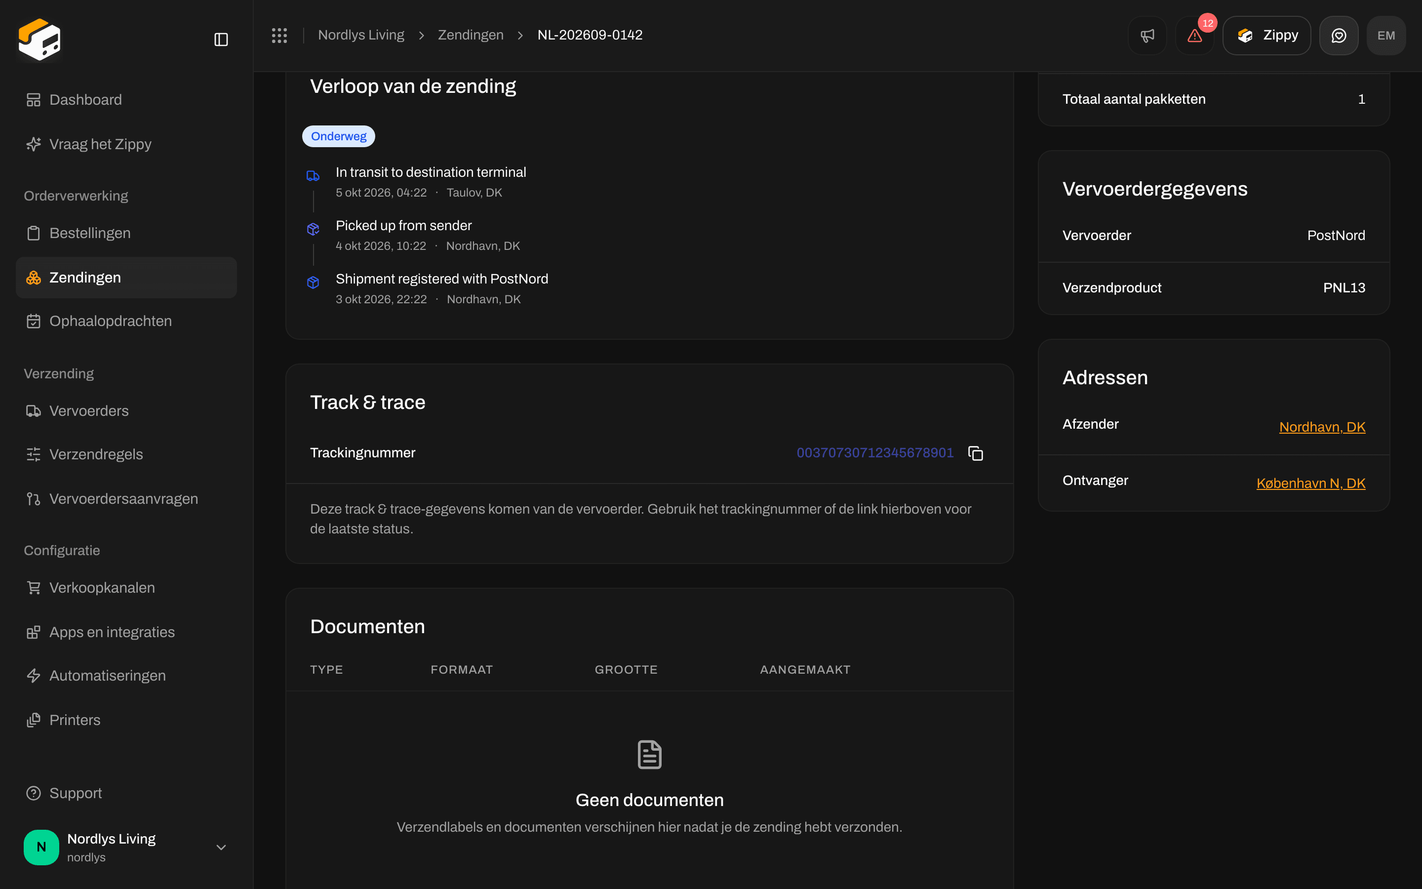Viewport: 1422px width, 889px height.
Task: Click the Printers icon
Action: (34, 720)
